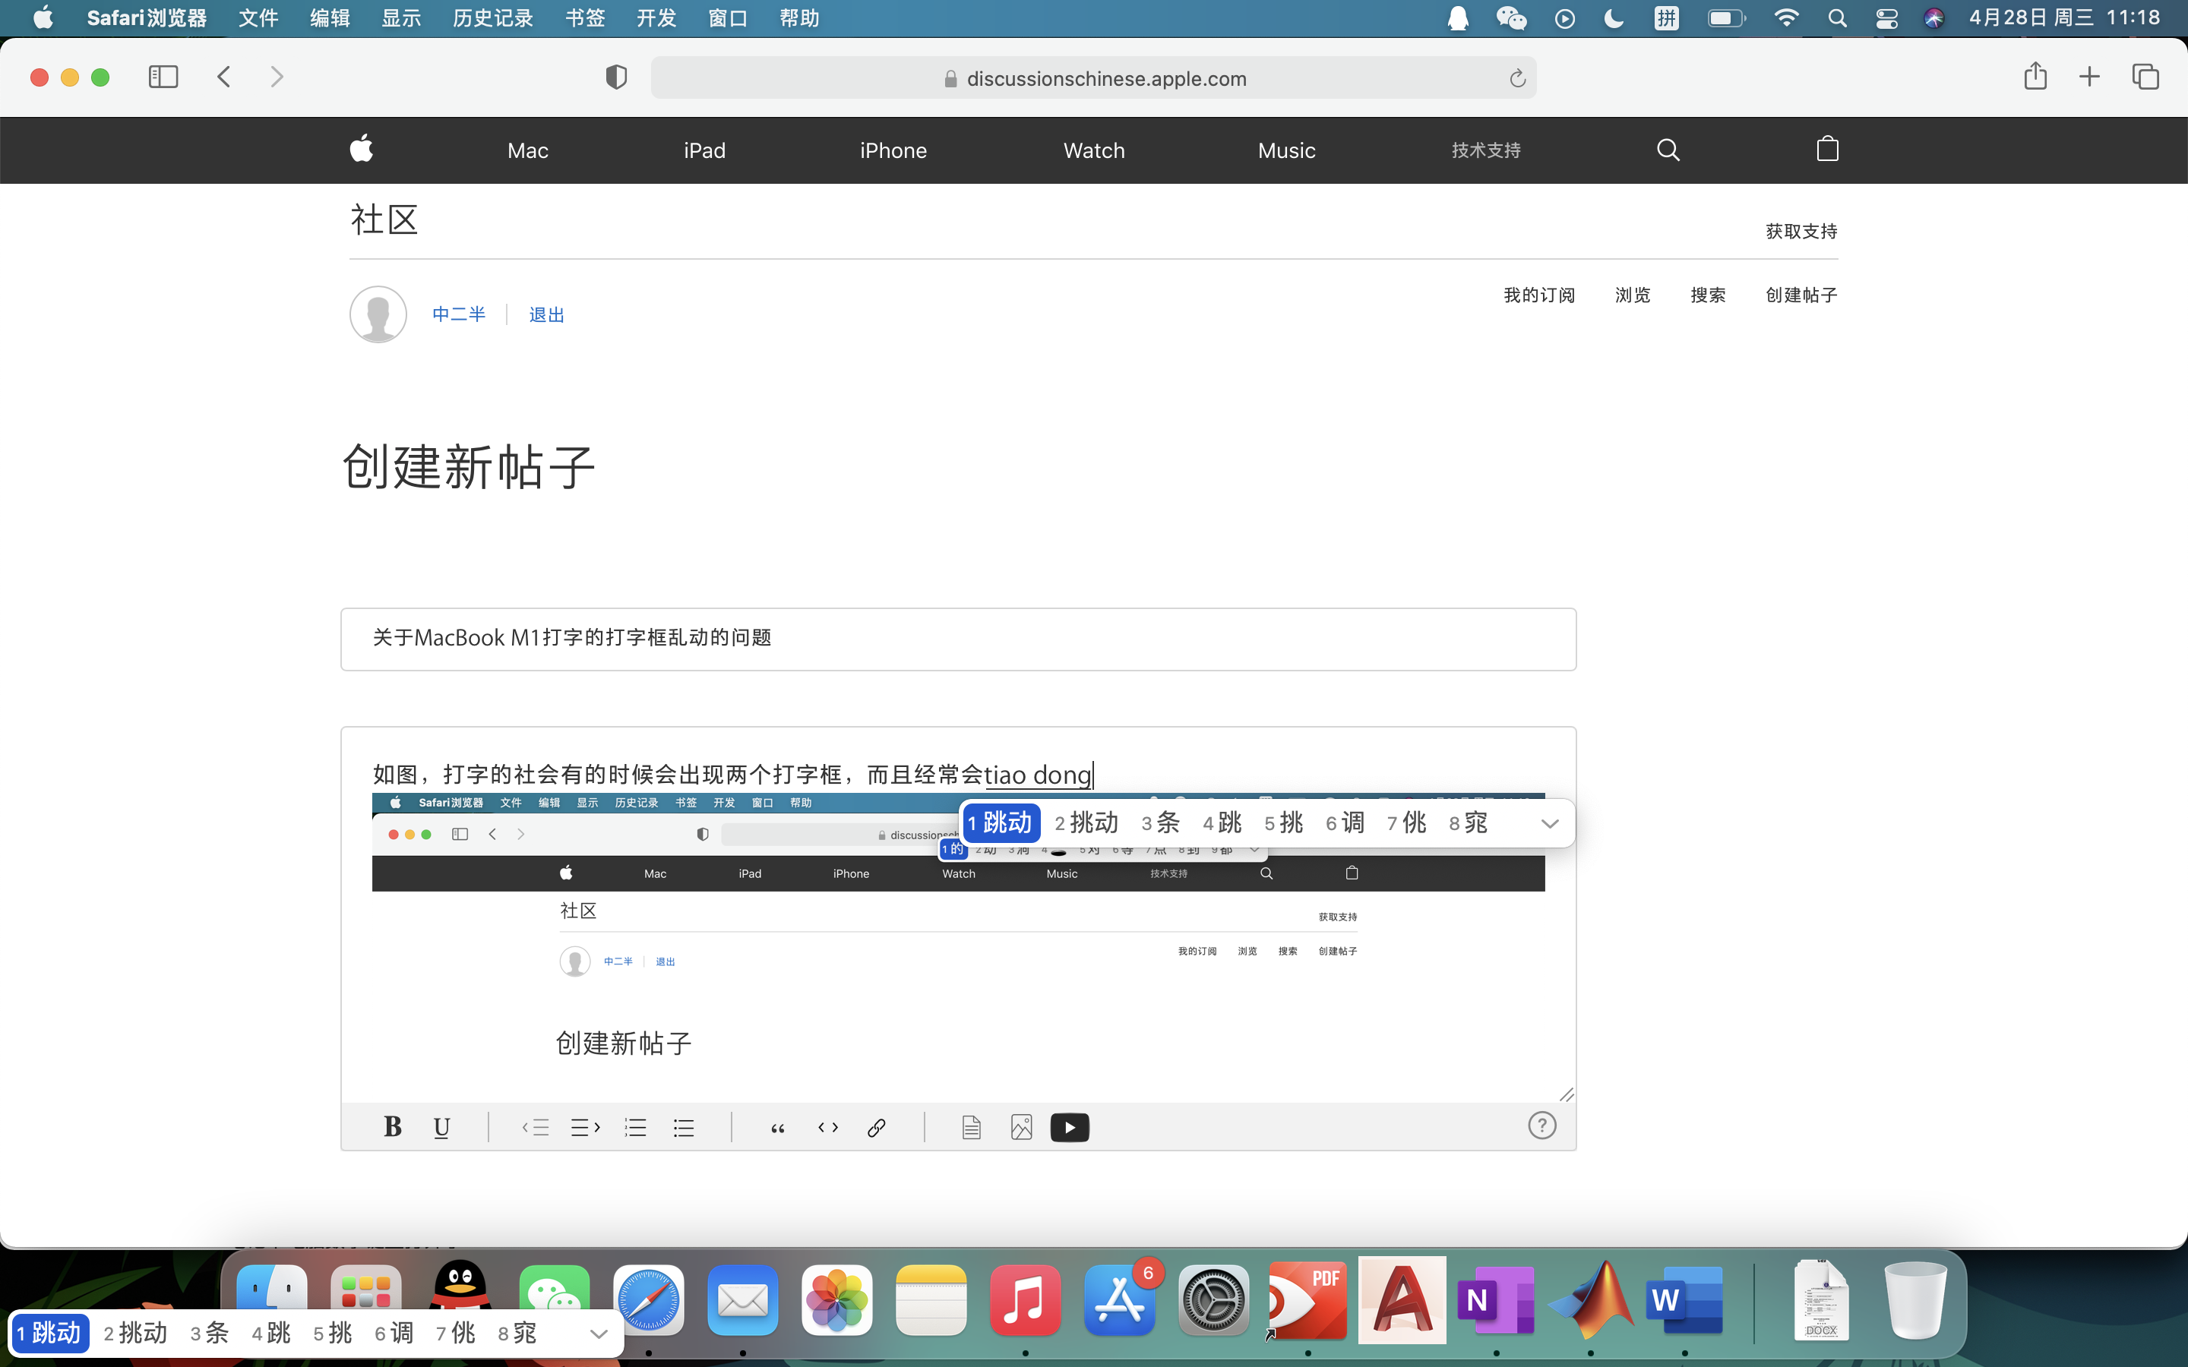Open editor help question-mark icon
The height and width of the screenshot is (1367, 2188).
[x=1541, y=1125]
